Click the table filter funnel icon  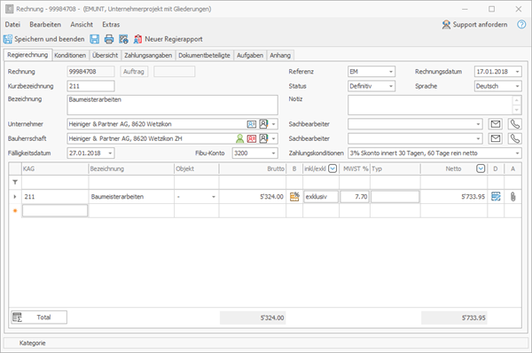(15, 183)
